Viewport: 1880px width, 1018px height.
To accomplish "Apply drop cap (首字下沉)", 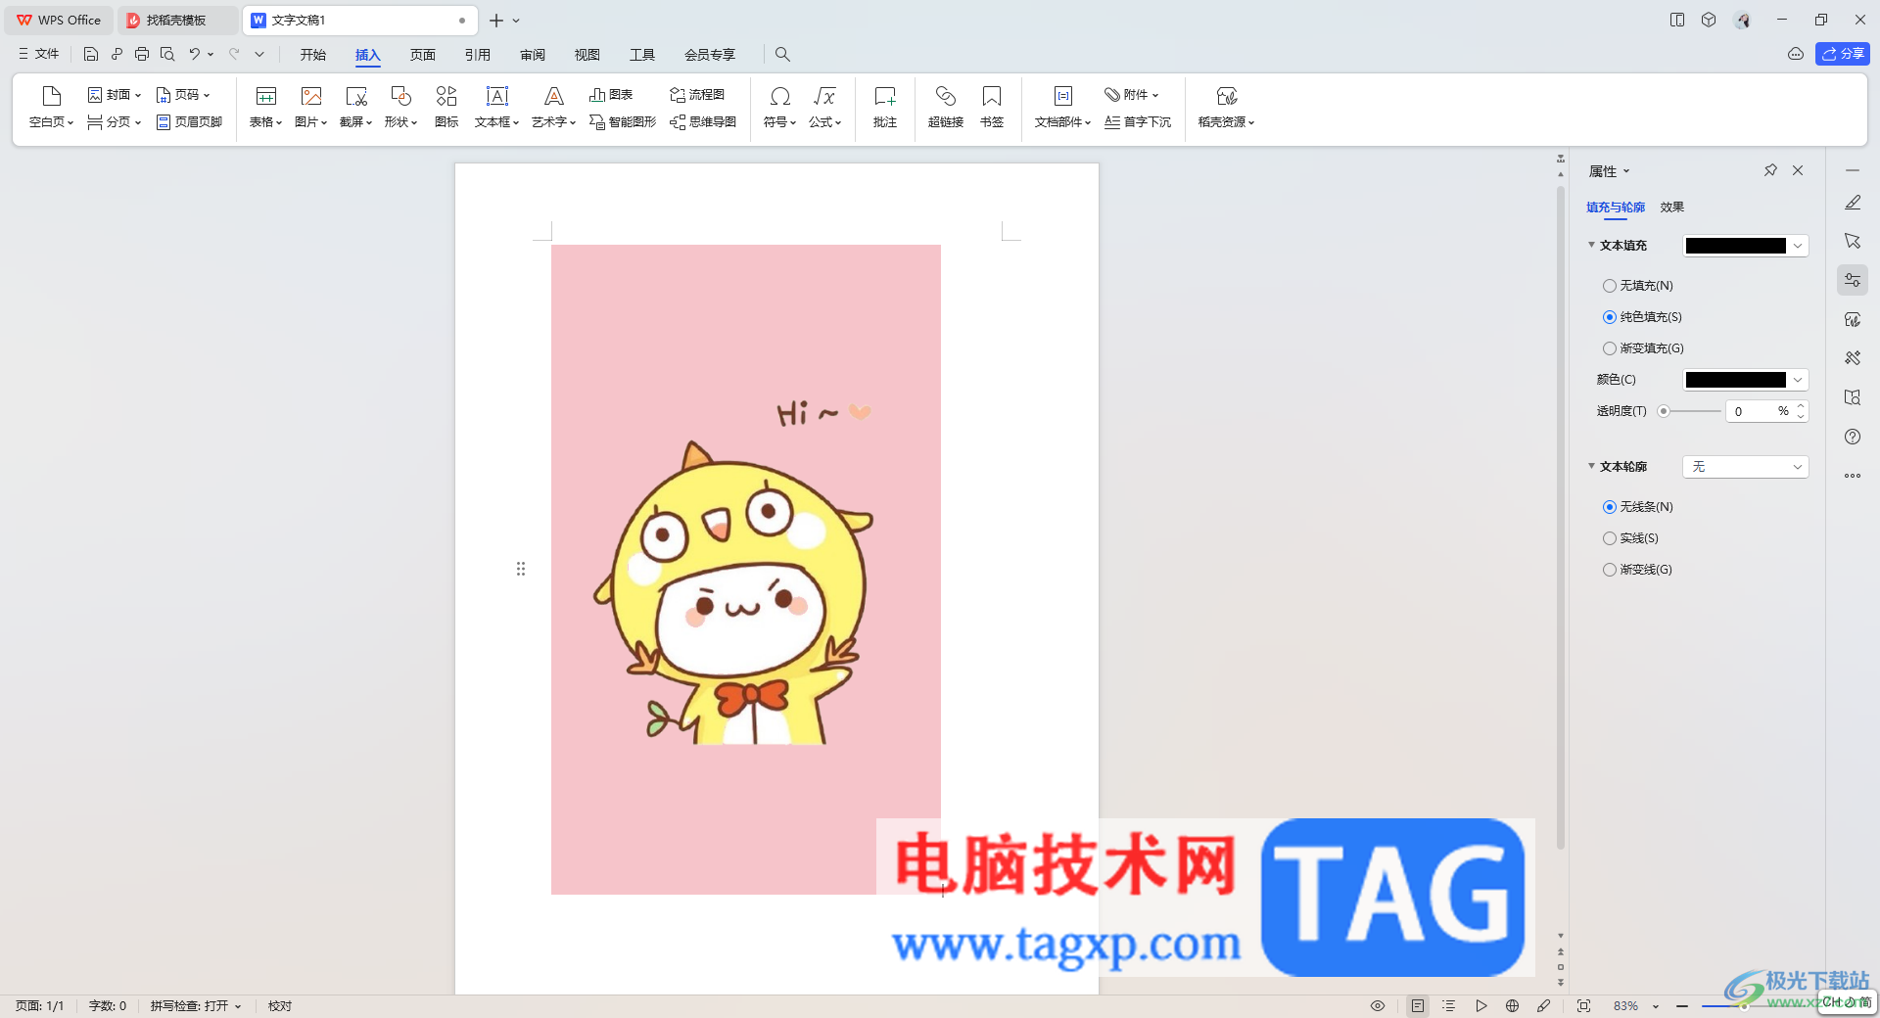I will pyautogui.click(x=1138, y=122).
